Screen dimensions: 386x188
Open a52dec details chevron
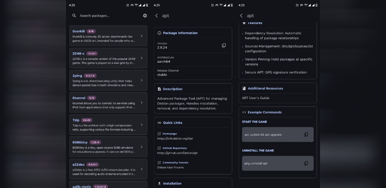click(142, 169)
